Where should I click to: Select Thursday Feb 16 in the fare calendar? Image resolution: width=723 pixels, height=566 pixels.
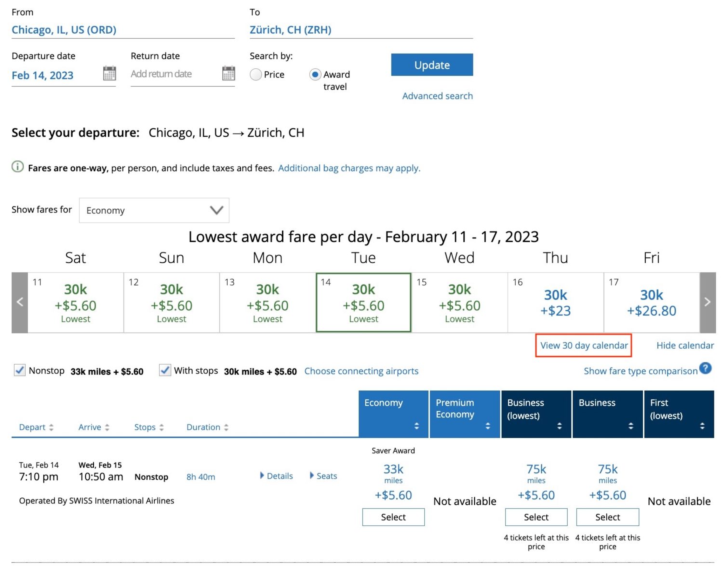[x=555, y=302]
